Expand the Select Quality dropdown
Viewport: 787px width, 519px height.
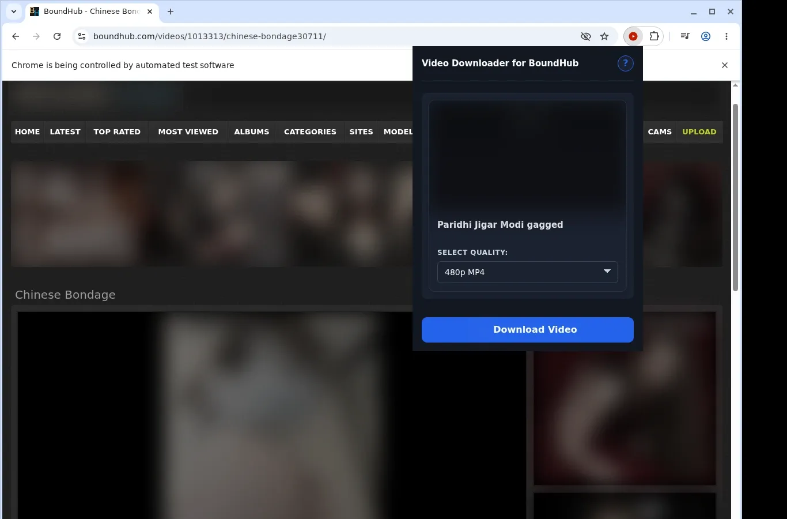(528, 272)
